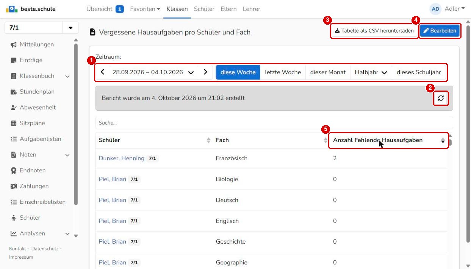This screenshot has height=269, width=471.
Task: Go to previous period with left arrow
Action: pyautogui.click(x=102, y=72)
